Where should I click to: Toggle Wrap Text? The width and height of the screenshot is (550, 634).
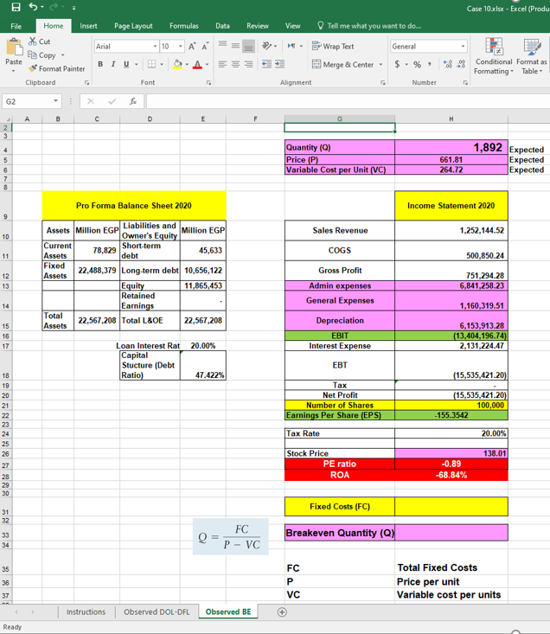(x=333, y=46)
